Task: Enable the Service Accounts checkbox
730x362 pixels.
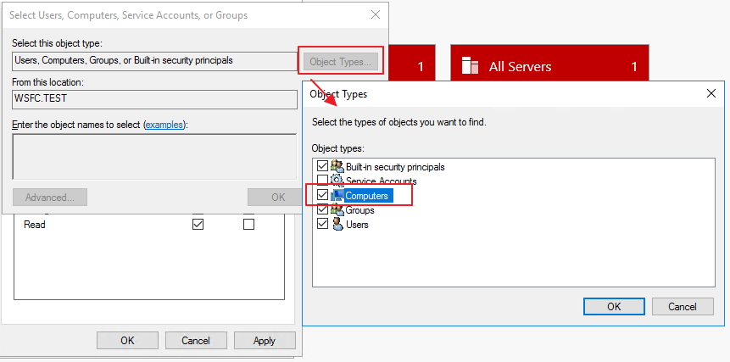Action: (320, 181)
